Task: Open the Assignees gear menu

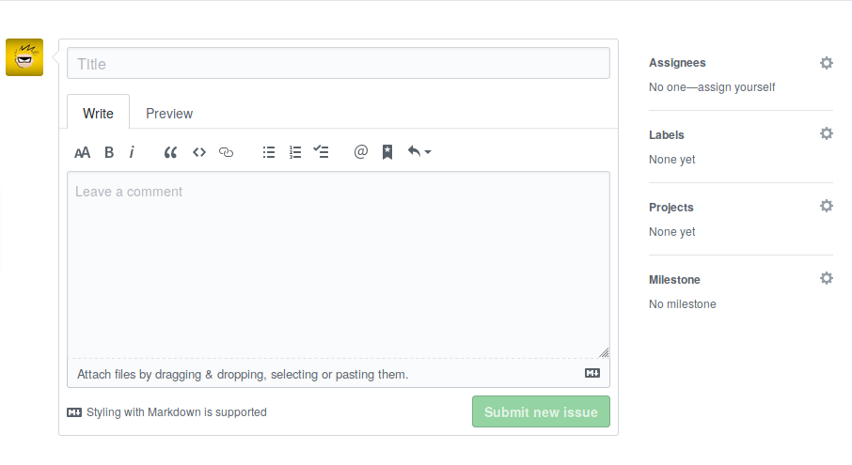Action: [x=826, y=63]
